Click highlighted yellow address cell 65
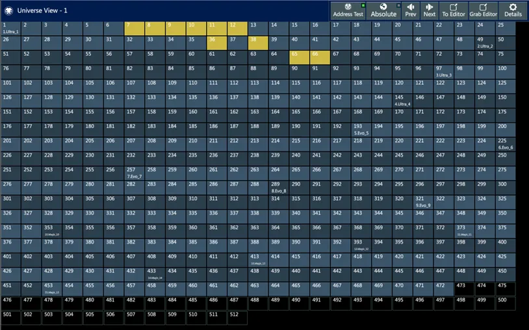Viewport: 529px width, 330px height. tap(299, 58)
